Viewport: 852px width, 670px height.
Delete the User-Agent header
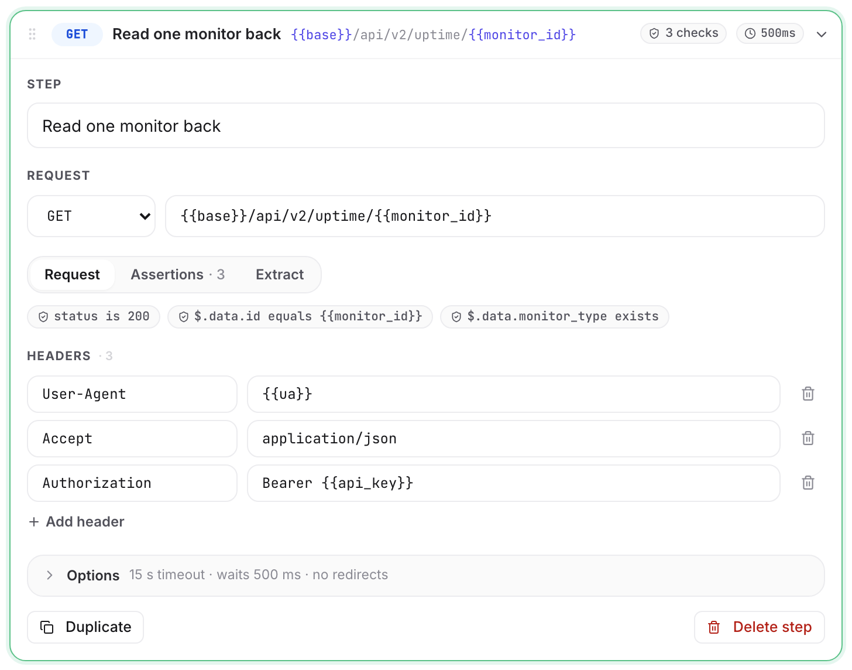(808, 394)
